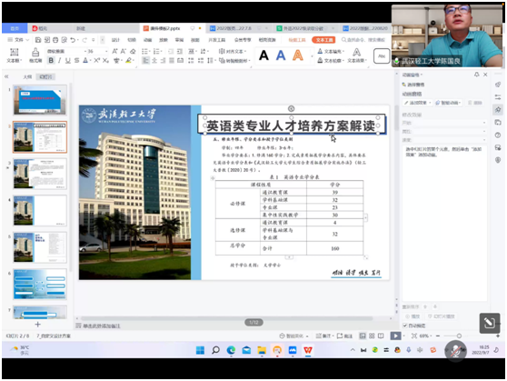Switch to the 绘图工具 Drawing Tools tab
The height and width of the screenshot is (381, 507).
coord(297,40)
